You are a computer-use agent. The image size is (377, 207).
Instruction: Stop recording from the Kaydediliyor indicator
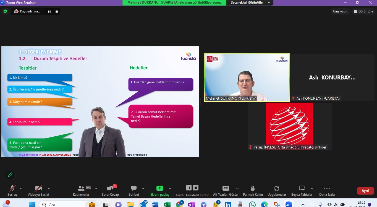57,11
